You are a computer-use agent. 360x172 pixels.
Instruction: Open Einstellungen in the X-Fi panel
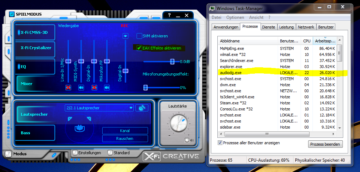coord(75,153)
